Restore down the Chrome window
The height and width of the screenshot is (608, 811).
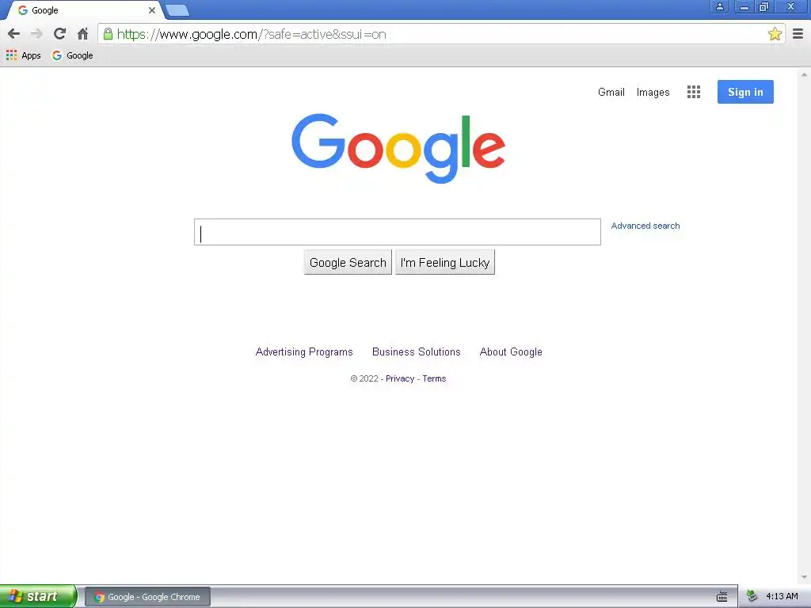(x=763, y=6)
